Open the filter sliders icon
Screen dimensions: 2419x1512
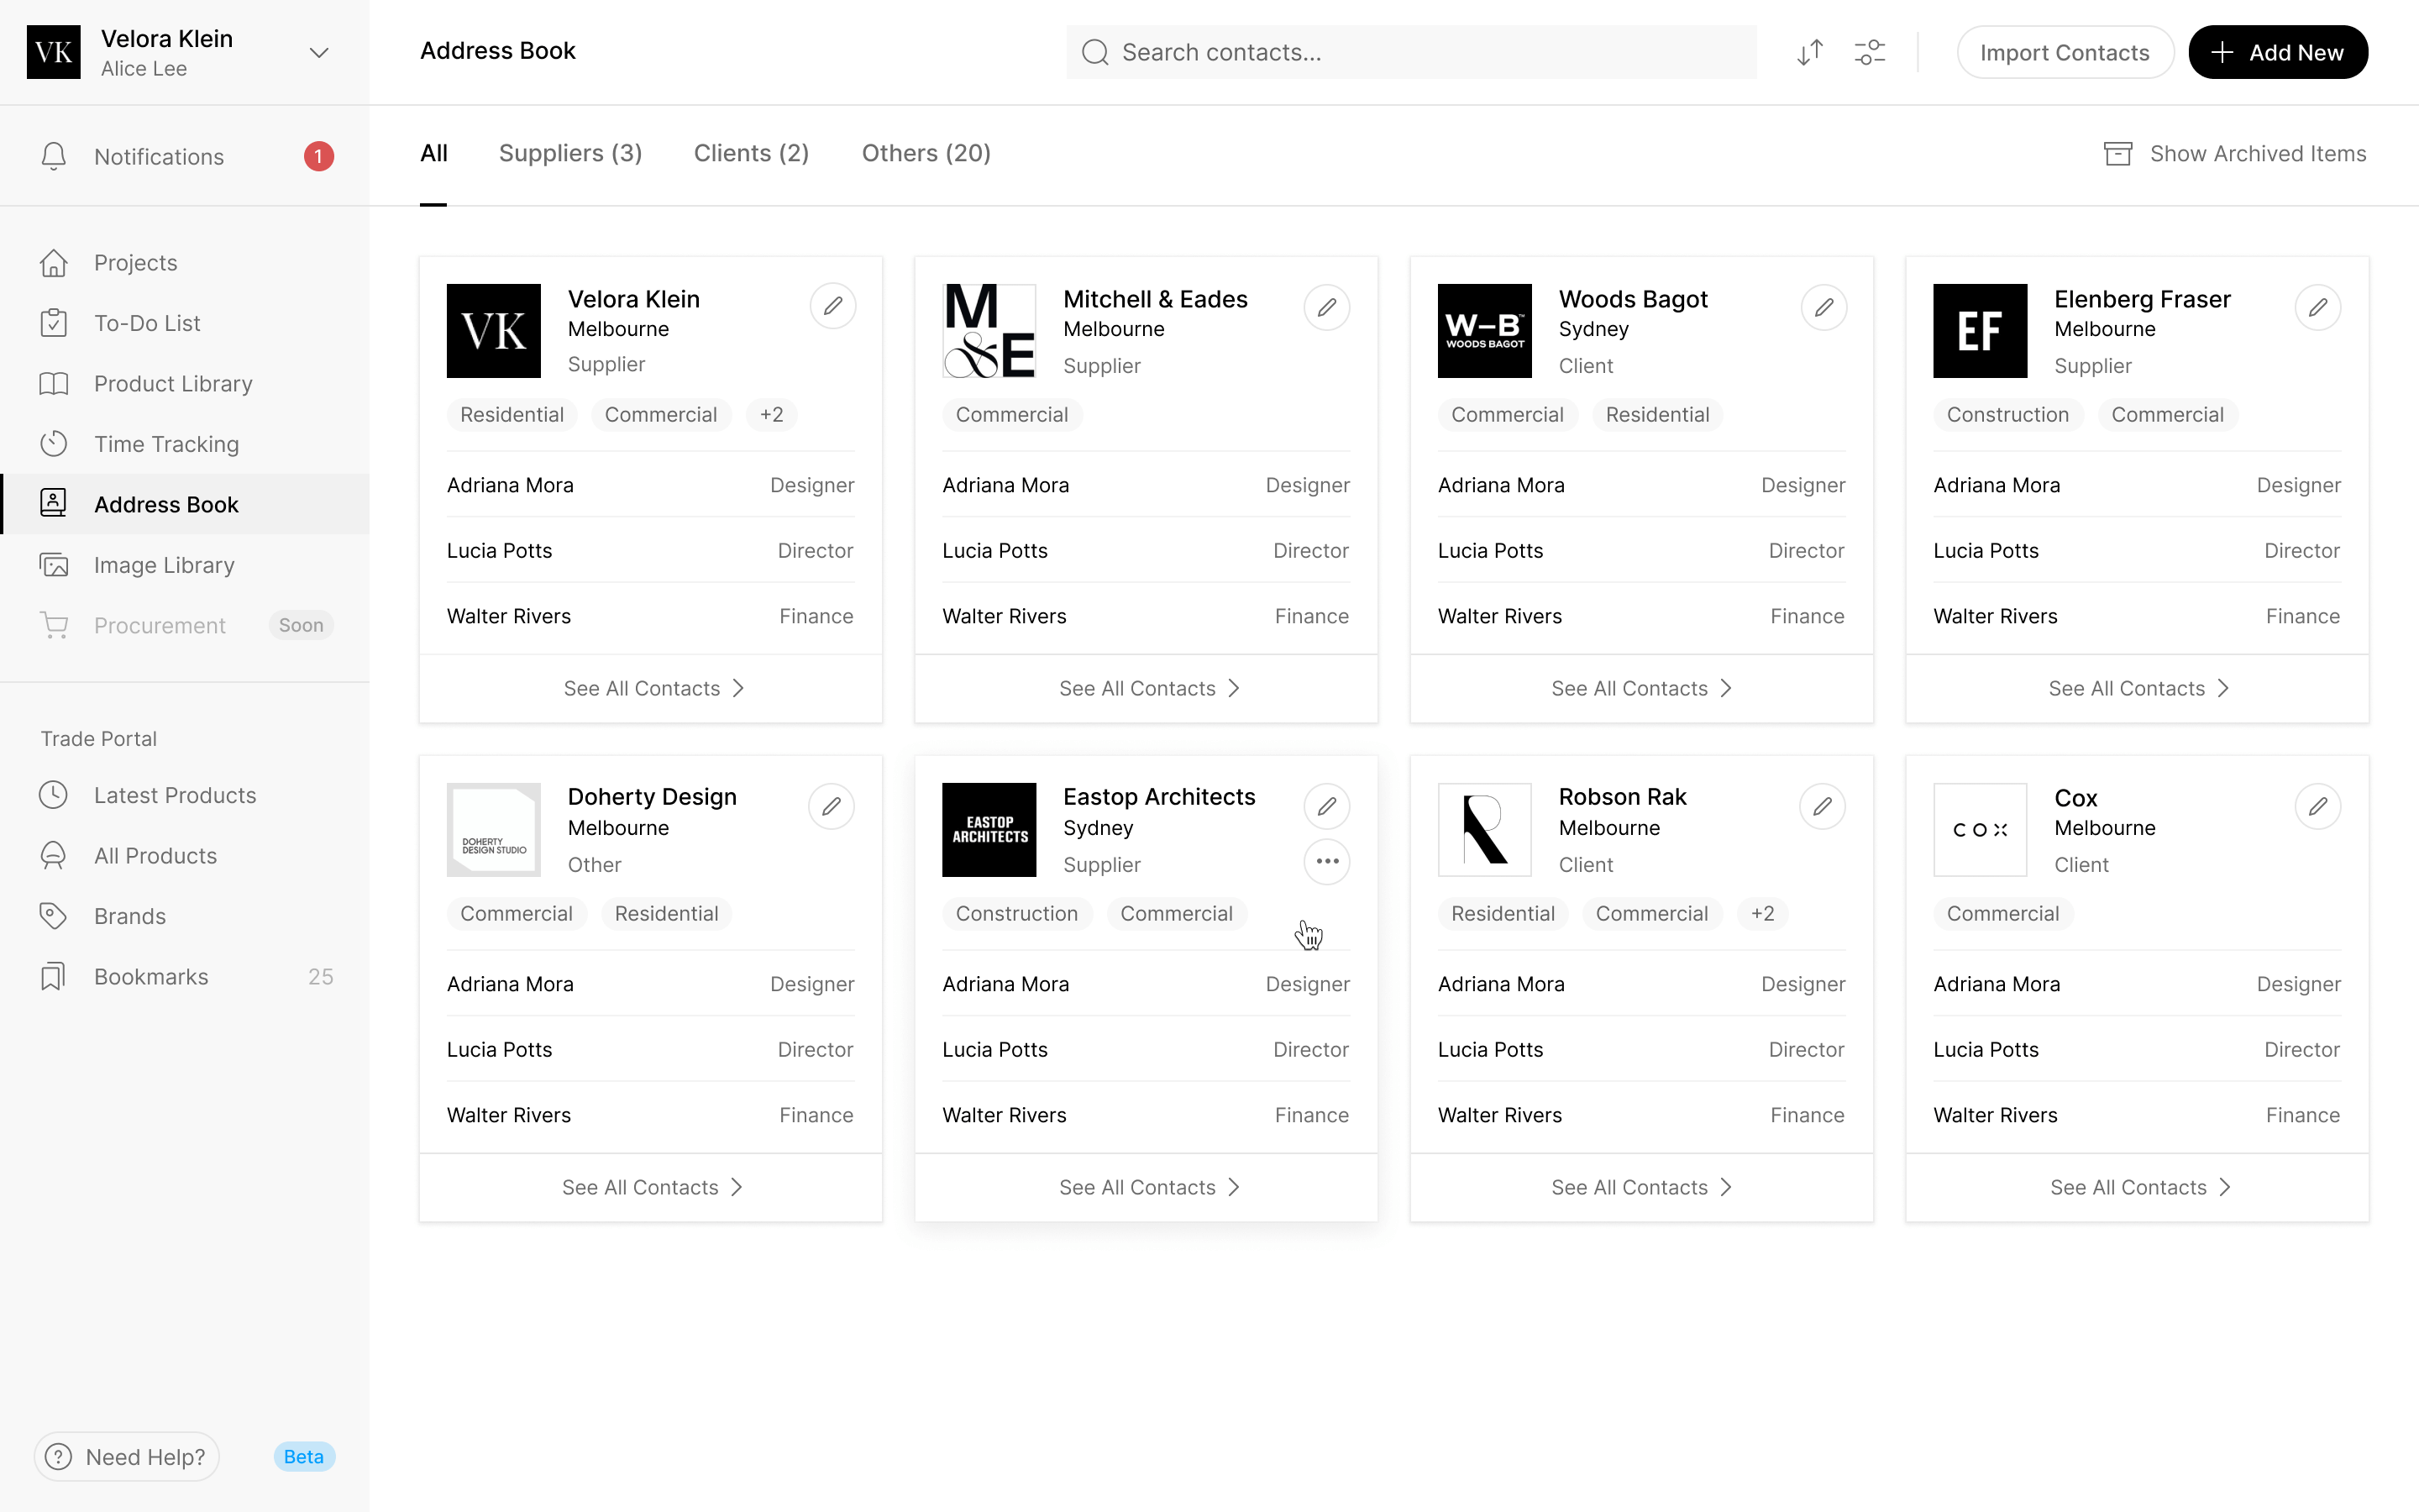[1869, 52]
